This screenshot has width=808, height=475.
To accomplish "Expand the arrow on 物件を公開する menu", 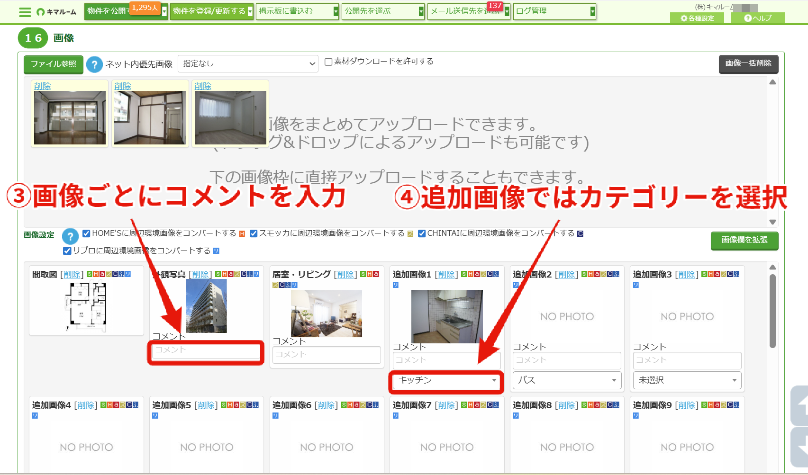I will click(164, 11).
